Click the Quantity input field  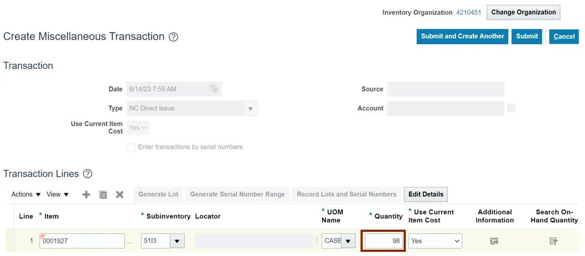coord(383,241)
